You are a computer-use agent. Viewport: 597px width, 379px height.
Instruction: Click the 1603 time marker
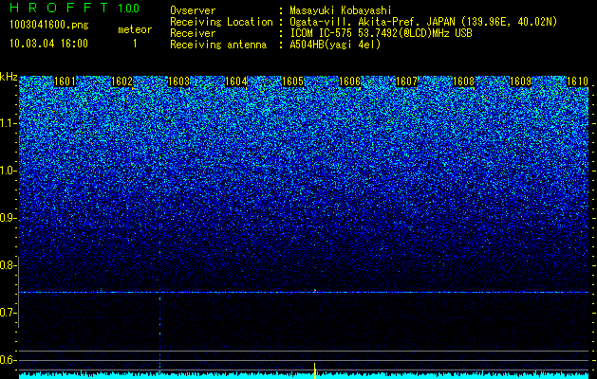point(179,81)
